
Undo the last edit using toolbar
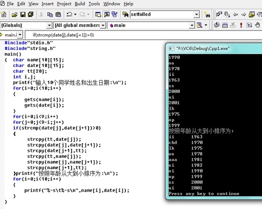69,14
